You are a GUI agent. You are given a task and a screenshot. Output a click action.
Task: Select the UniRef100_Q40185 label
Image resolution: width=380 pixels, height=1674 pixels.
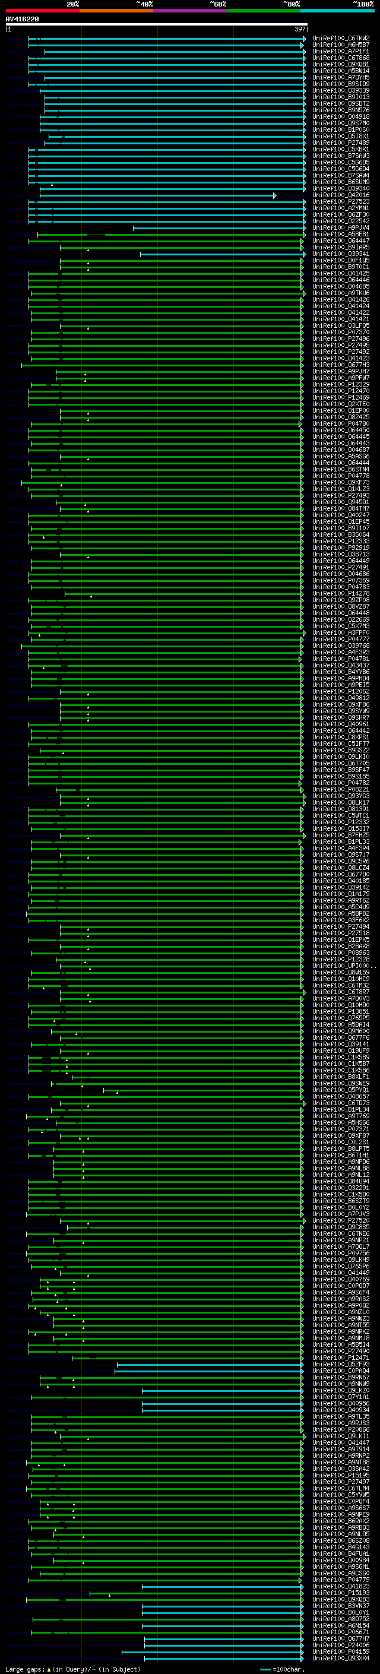click(340, 881)
